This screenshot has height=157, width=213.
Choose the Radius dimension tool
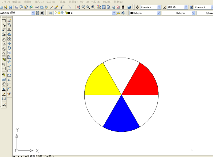(x=4, y=40)
